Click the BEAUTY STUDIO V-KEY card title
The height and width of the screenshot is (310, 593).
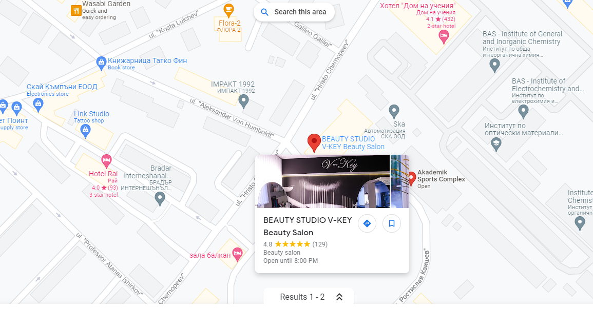[308, 220]
